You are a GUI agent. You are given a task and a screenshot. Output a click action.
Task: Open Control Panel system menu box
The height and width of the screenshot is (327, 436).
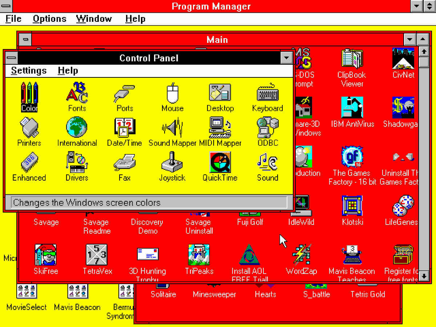coord(11,58)
